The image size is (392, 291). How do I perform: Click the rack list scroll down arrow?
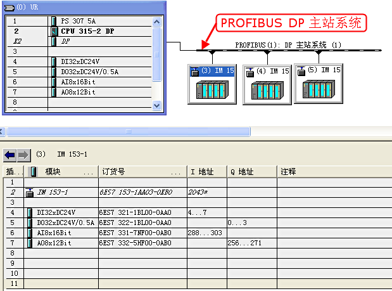[x=157, y=106]
